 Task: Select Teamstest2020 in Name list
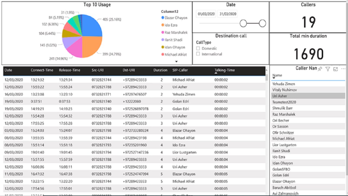308,102
